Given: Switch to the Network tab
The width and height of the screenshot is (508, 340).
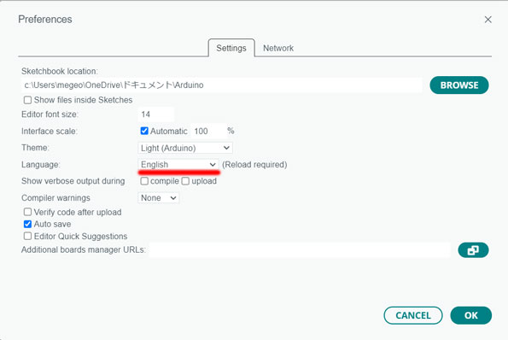Looking at the screenshot, I should pyautogui.click(x=278, y=48).
